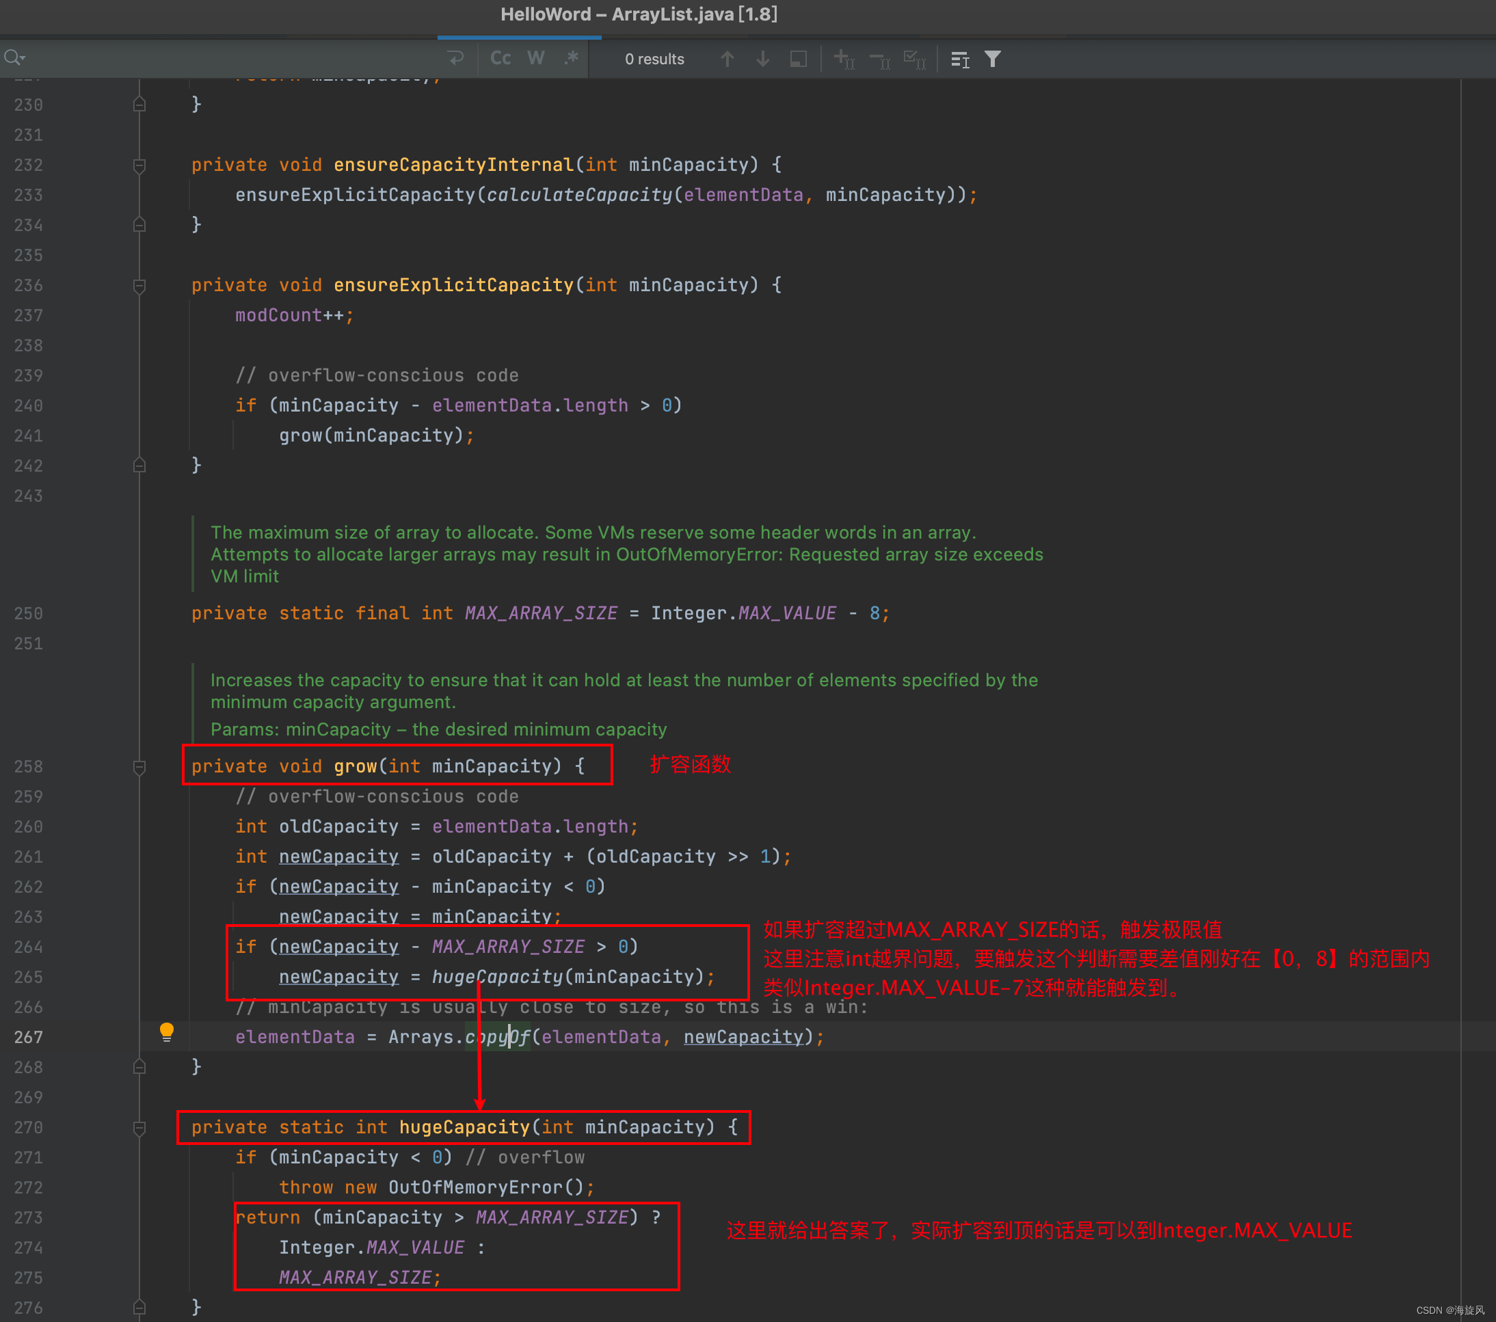
Task: Collapse ensureCapacityInternal at line 232 fold marker
Action: pos(139,166)
